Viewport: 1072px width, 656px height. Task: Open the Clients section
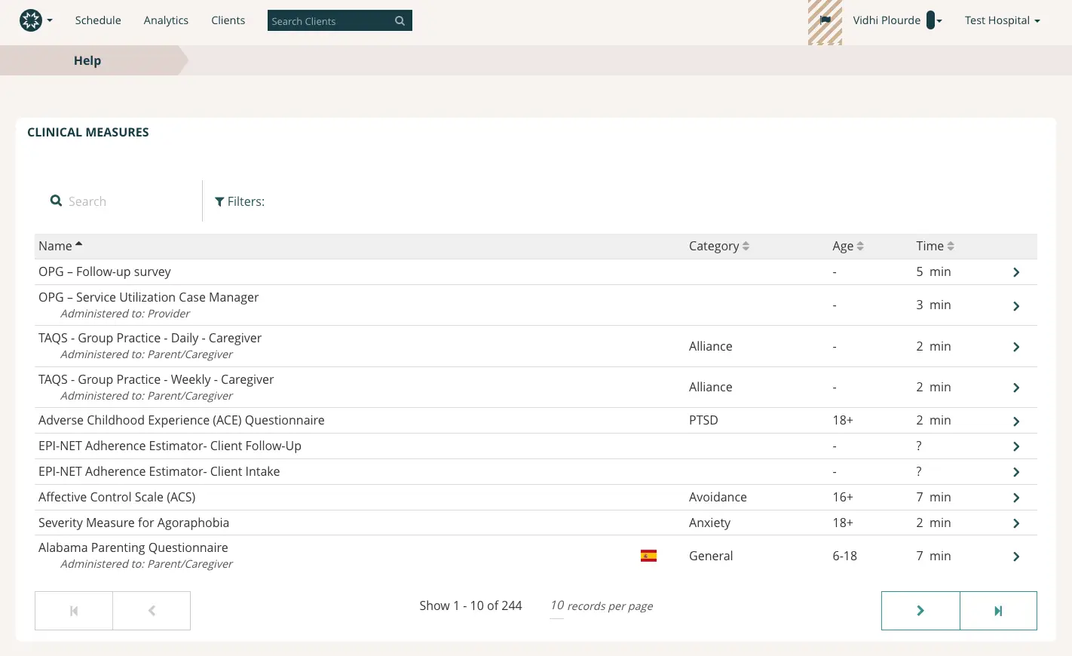tap(228, 20)
